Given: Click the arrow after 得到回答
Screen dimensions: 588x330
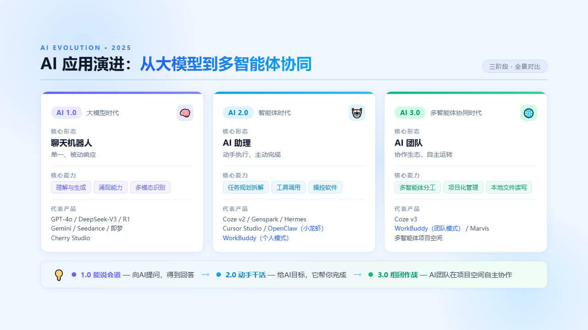Looking at the screenshot, I should click(205, 275).
